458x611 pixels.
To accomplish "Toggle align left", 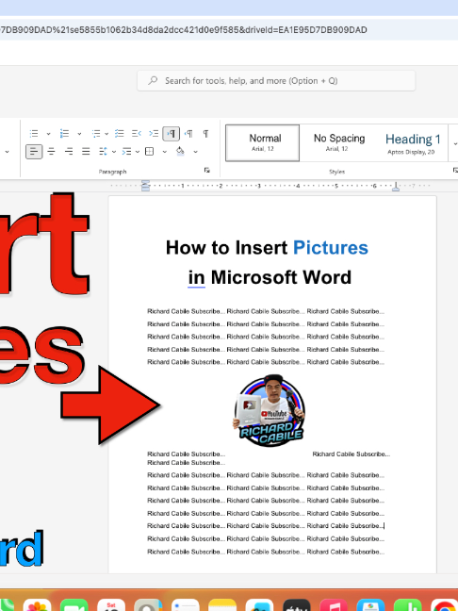I will click(34, 151).
